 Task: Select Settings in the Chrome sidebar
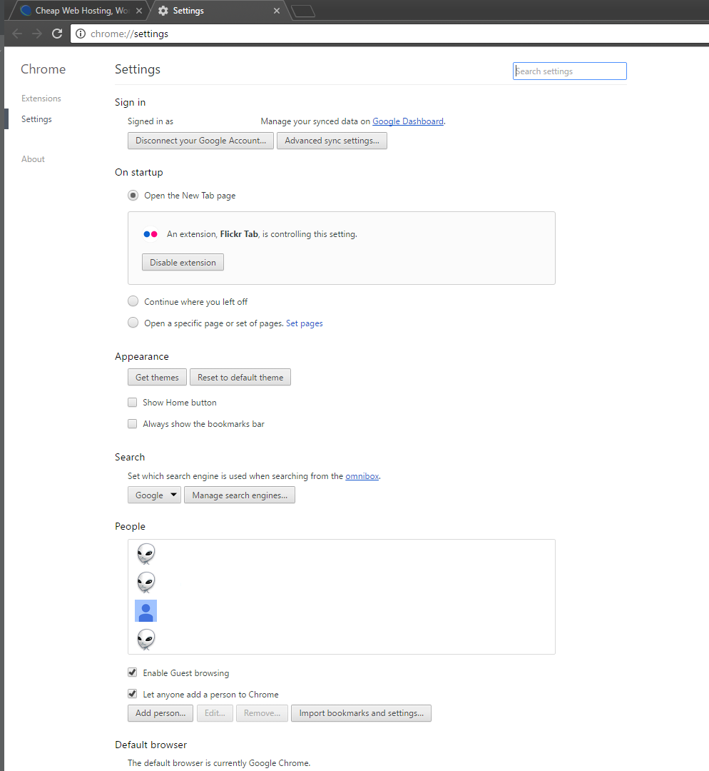click(36, 119)
